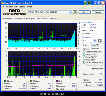
Task: Open the Plik menu
Action: pos(3,7)
